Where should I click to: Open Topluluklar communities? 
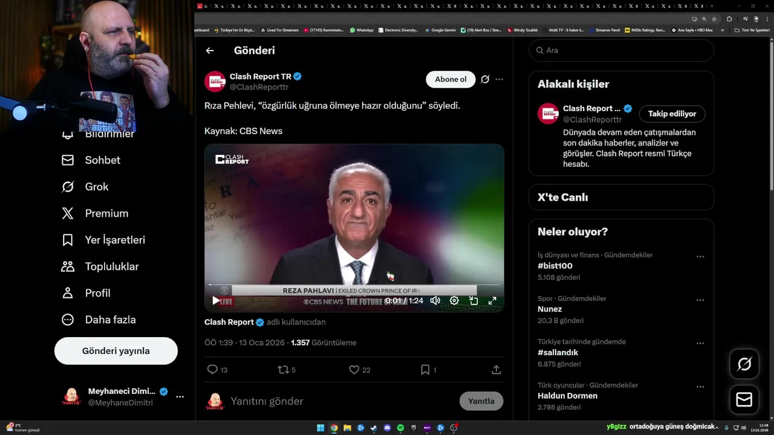click(x=100, y=266)
